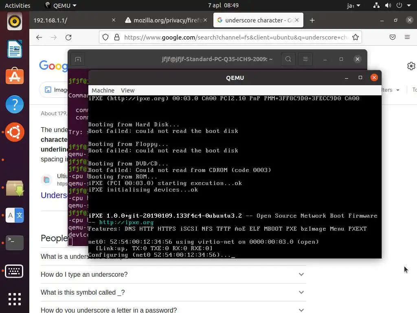Viewport: 417px width, 313px height.
Task: Close the 192.168.1.1 tab
Action: tap(114, 20)
